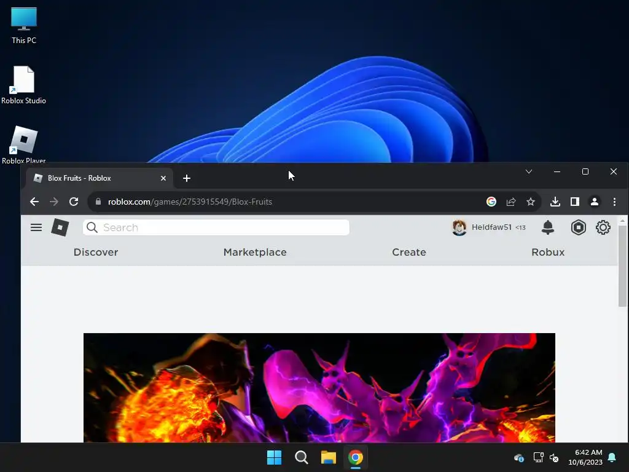Image resolution: width=629 pixels, height=472 pixels.
Task: Open the Heldfaw51 profile link
Action: click(x=492, y=227)
